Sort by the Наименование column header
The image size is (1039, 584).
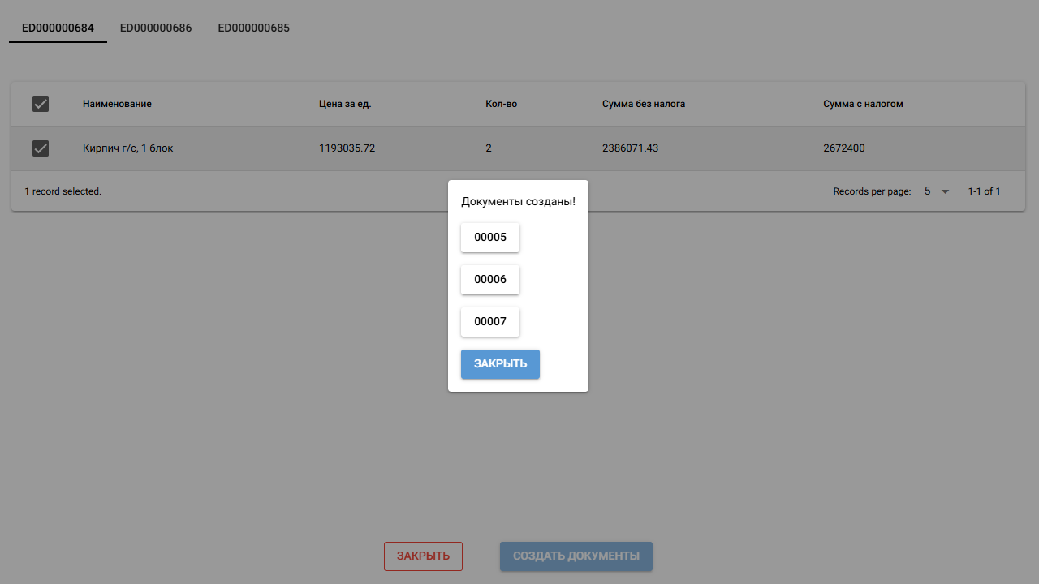coord(117,104)
